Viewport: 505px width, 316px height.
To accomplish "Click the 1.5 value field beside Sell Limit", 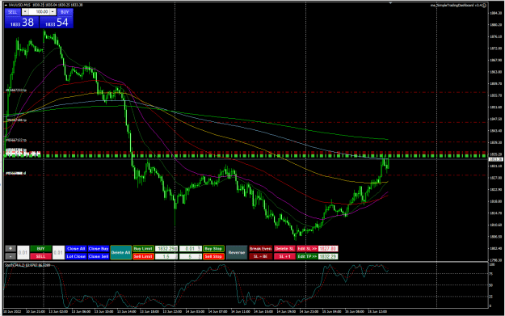I will (x=166, y=256).
